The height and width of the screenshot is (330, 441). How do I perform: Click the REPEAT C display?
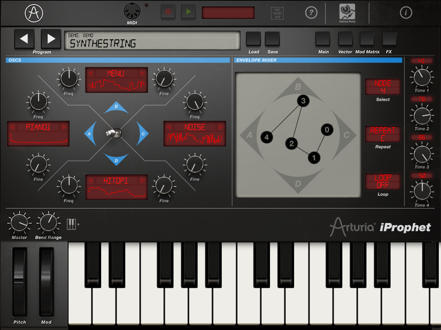tap(383, 134)
